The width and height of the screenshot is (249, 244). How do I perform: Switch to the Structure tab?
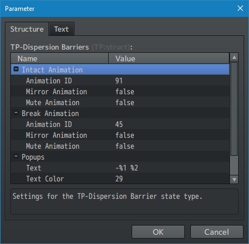(27, 29)
